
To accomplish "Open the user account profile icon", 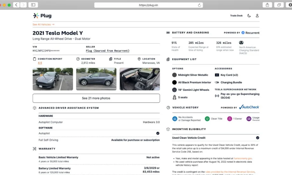I will click(257, 16).
